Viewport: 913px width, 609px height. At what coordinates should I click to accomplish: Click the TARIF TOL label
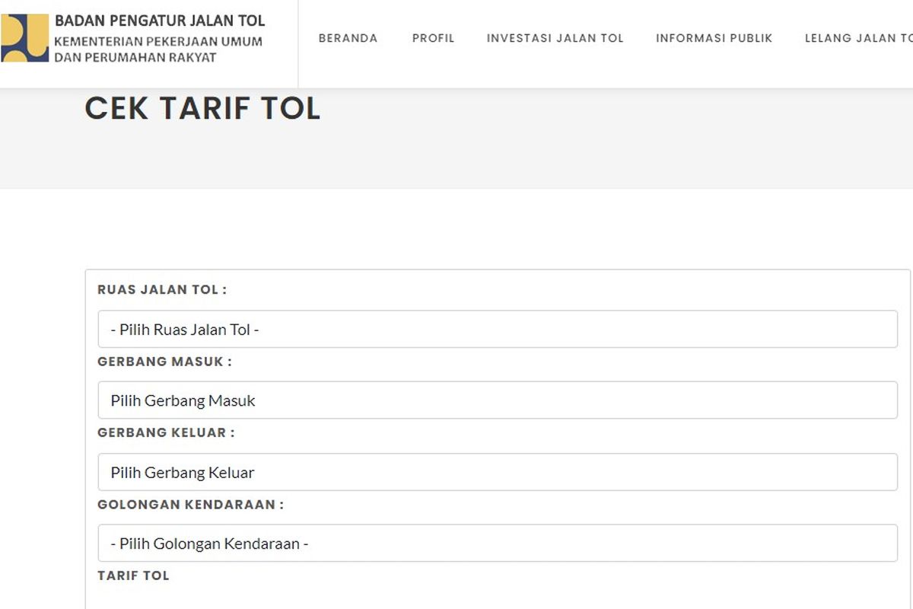pos(132,576)
